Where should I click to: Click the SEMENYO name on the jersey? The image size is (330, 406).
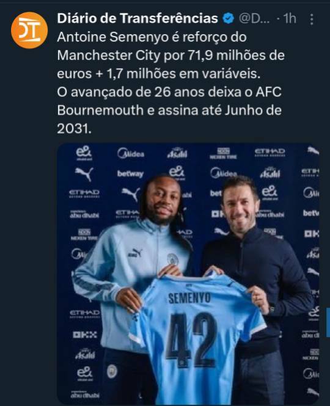tap(189, 298)
